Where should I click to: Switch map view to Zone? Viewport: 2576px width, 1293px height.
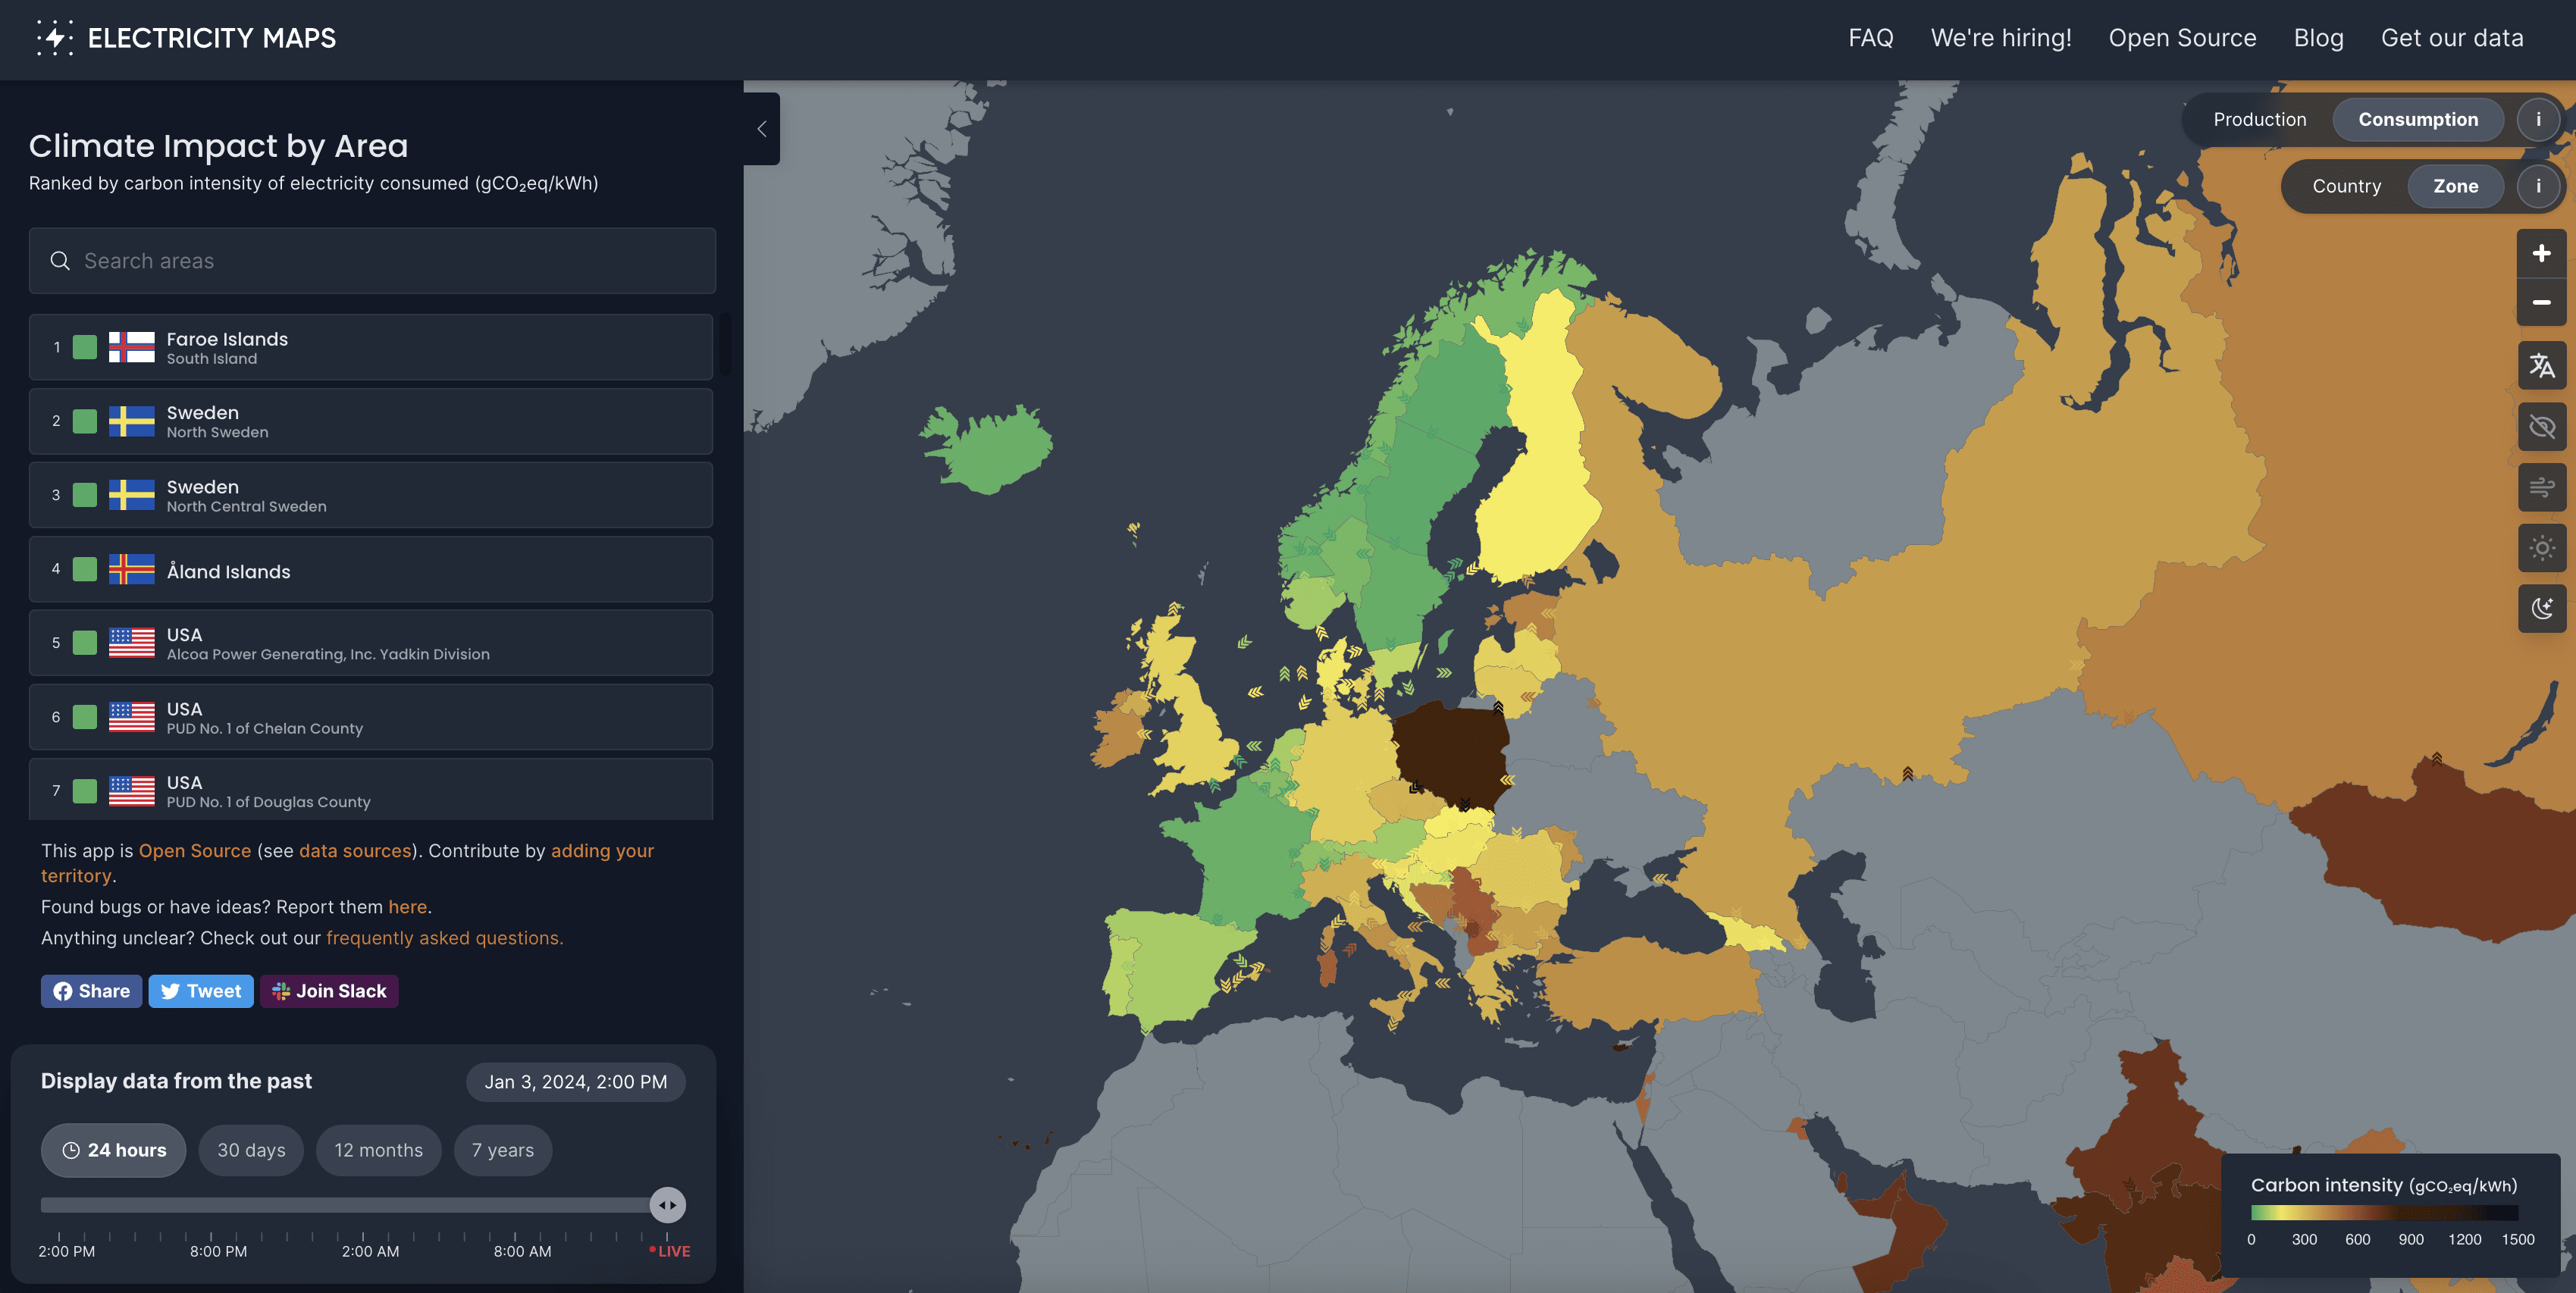[2455, 186]
